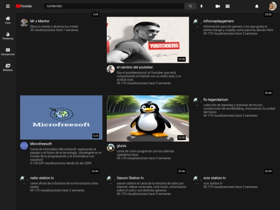The width and height of the screenshot is (280, 210).
Task: Open Biblioteca in sidebar
Action: 8,67
